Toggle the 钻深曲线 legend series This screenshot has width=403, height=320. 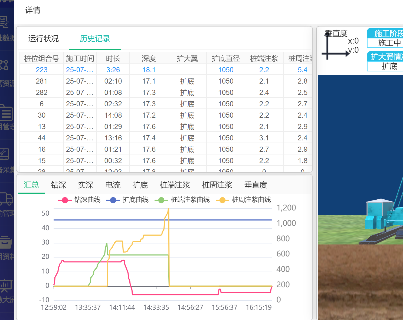click(80, 200)
